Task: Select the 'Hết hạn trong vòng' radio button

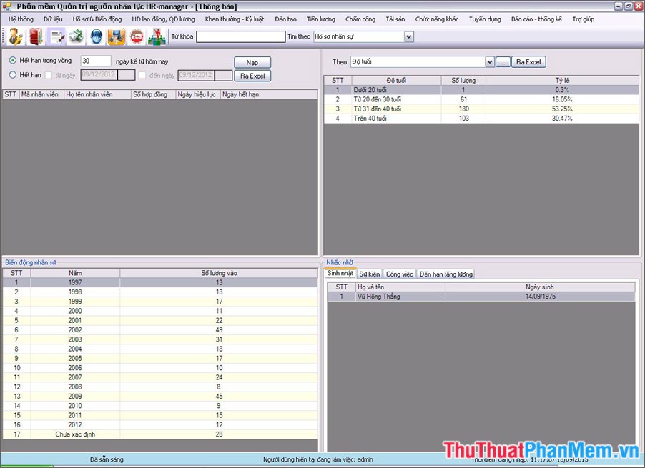Action: [x=11, y=60]
